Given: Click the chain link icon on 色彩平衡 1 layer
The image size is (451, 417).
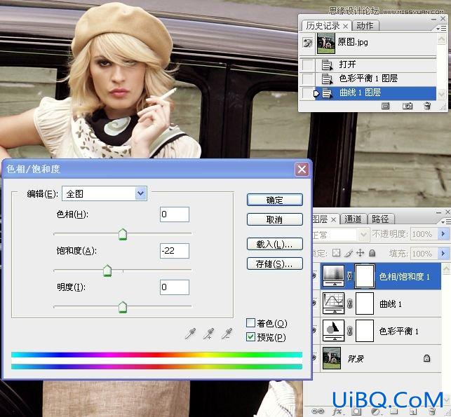Looking at the screenshot, I should point(350,331).
